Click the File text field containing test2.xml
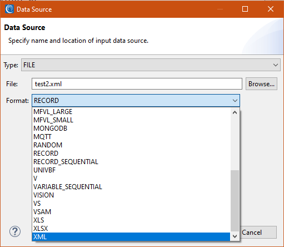The width and height of the screenshot is (284, 247). pyautogui.click(x=137, y=84)
